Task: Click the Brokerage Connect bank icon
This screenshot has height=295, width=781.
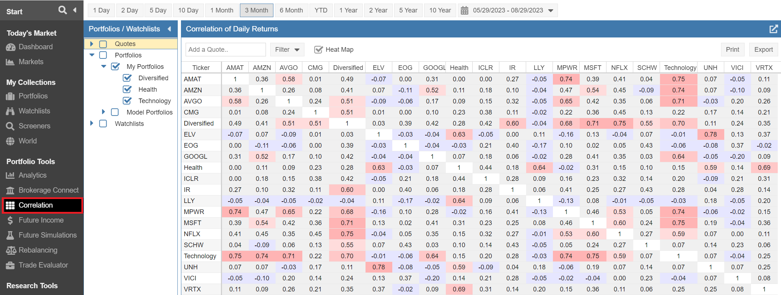Action: pos(10,190)
